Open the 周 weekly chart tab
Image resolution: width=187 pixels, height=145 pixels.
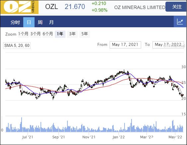[x=40, y=22]
